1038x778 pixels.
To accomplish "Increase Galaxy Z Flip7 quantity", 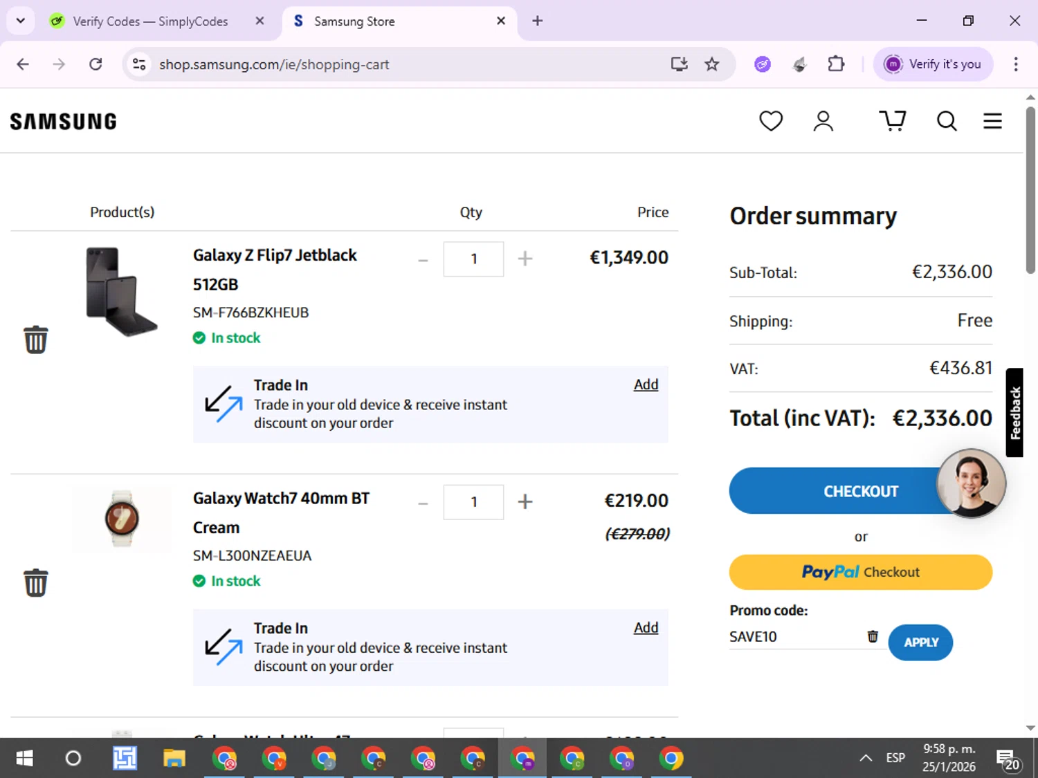I will [x=525, y=259].
